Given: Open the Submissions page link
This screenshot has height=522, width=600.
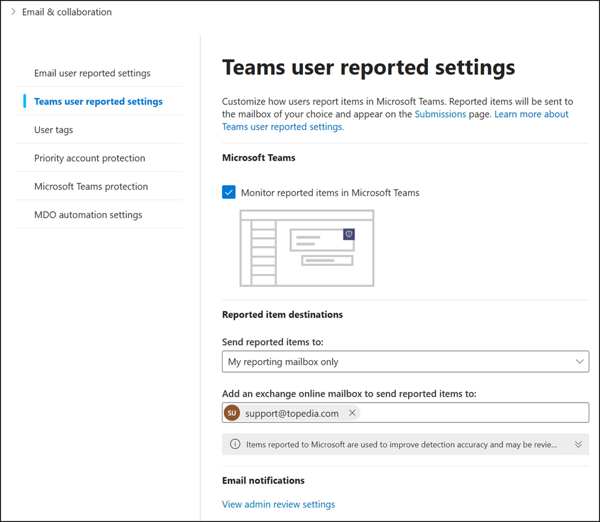Looking at the screenshot, I should pyautogui.click(x=440, y=114).
